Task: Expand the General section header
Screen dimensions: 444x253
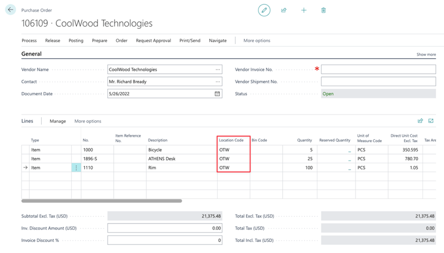Action: [x=32, y=54]
